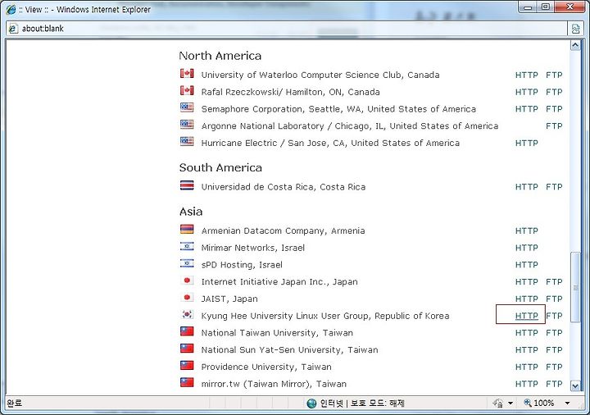
Task: Click the Israel flag beside Mirimar Networks
Action: tap(187, 246)
